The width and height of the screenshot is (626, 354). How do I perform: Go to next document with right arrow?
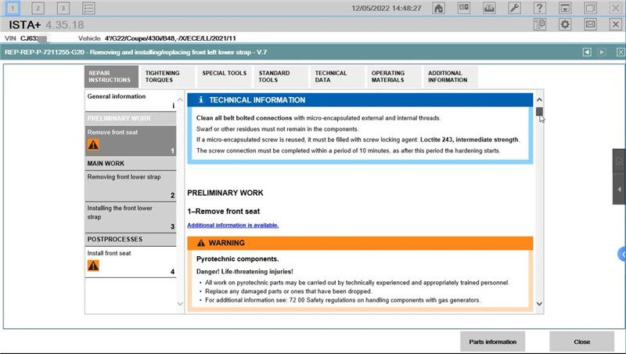(x=602, y=52)
